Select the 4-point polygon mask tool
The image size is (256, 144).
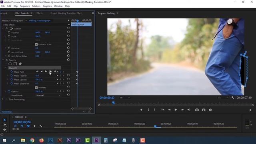tap(15, 64)
